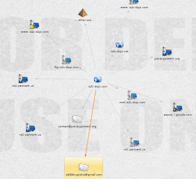Click the 'privacyprotect.org' label

coord(167,59)
